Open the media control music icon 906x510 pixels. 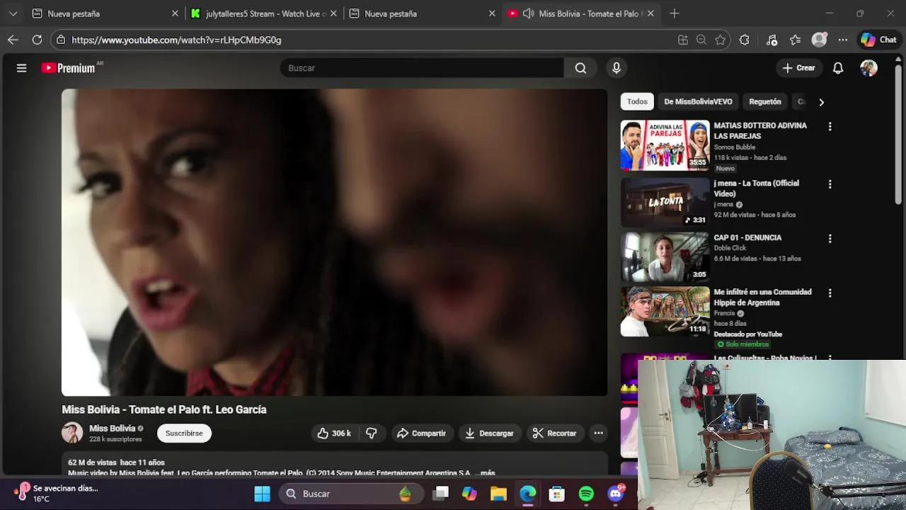(x=772, y=40)
